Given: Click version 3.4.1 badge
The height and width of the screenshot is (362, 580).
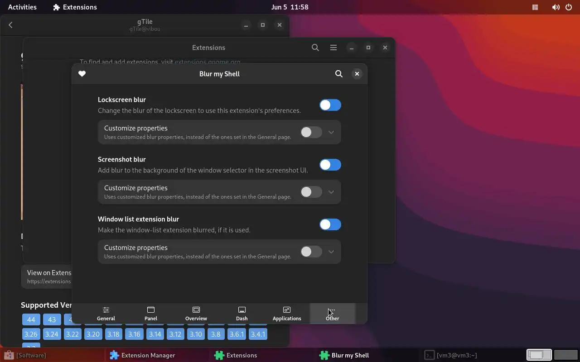Looking at the screenshot, I should tap(258, 334).
